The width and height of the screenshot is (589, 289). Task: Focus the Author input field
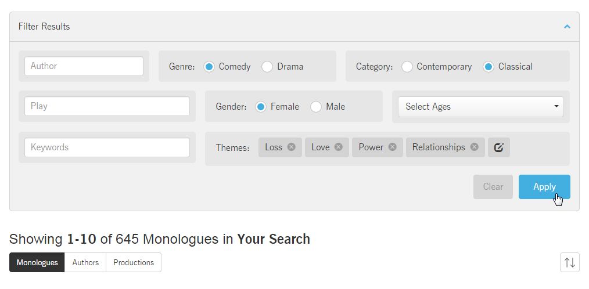pos(84,66)
